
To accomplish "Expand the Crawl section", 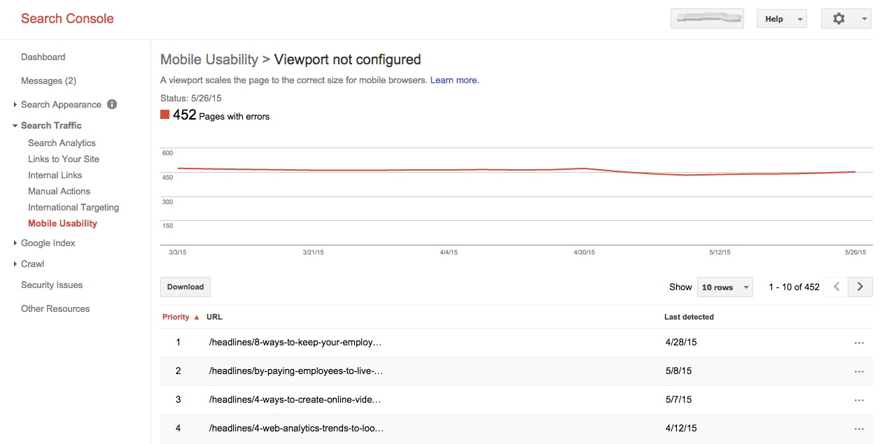I will (15, 264).
